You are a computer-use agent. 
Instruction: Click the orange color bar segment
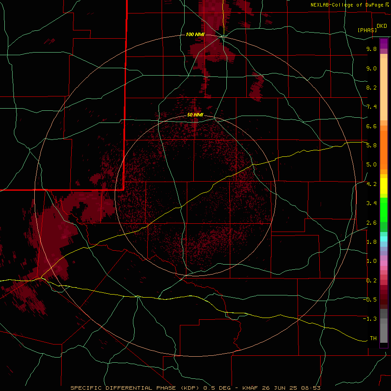coord(384,150)
